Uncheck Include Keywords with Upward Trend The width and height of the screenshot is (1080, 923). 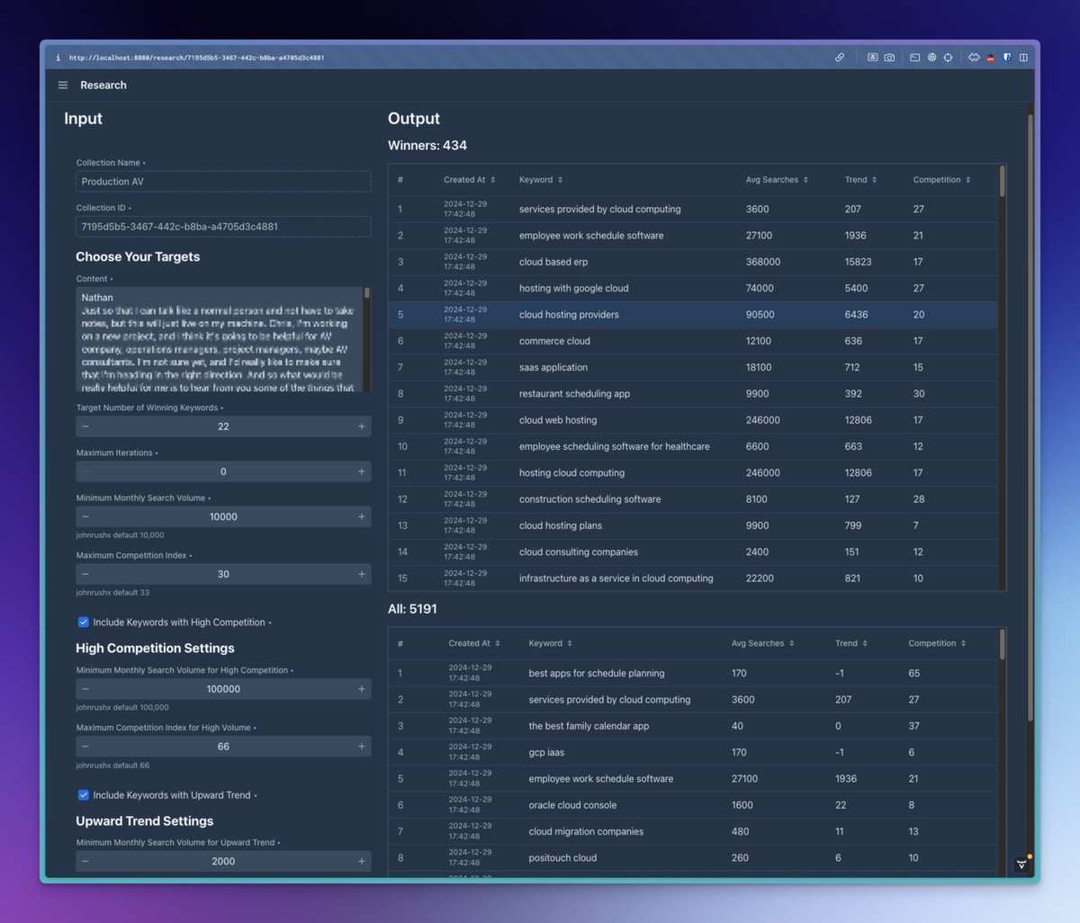click(x=84, y=795)
